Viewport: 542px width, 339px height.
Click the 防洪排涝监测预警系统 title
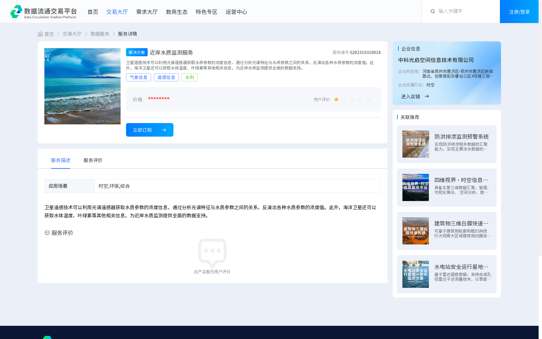point(462,137)
